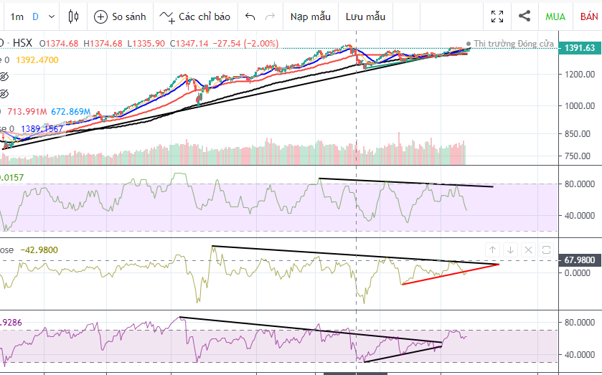Open the Lưu mẫu save template menu
The height and width of the screenshot is (375, 602).
coord(365,16)
